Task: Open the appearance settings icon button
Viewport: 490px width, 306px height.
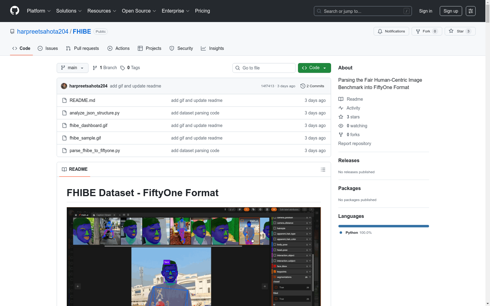Action: (x=471, y=11)
